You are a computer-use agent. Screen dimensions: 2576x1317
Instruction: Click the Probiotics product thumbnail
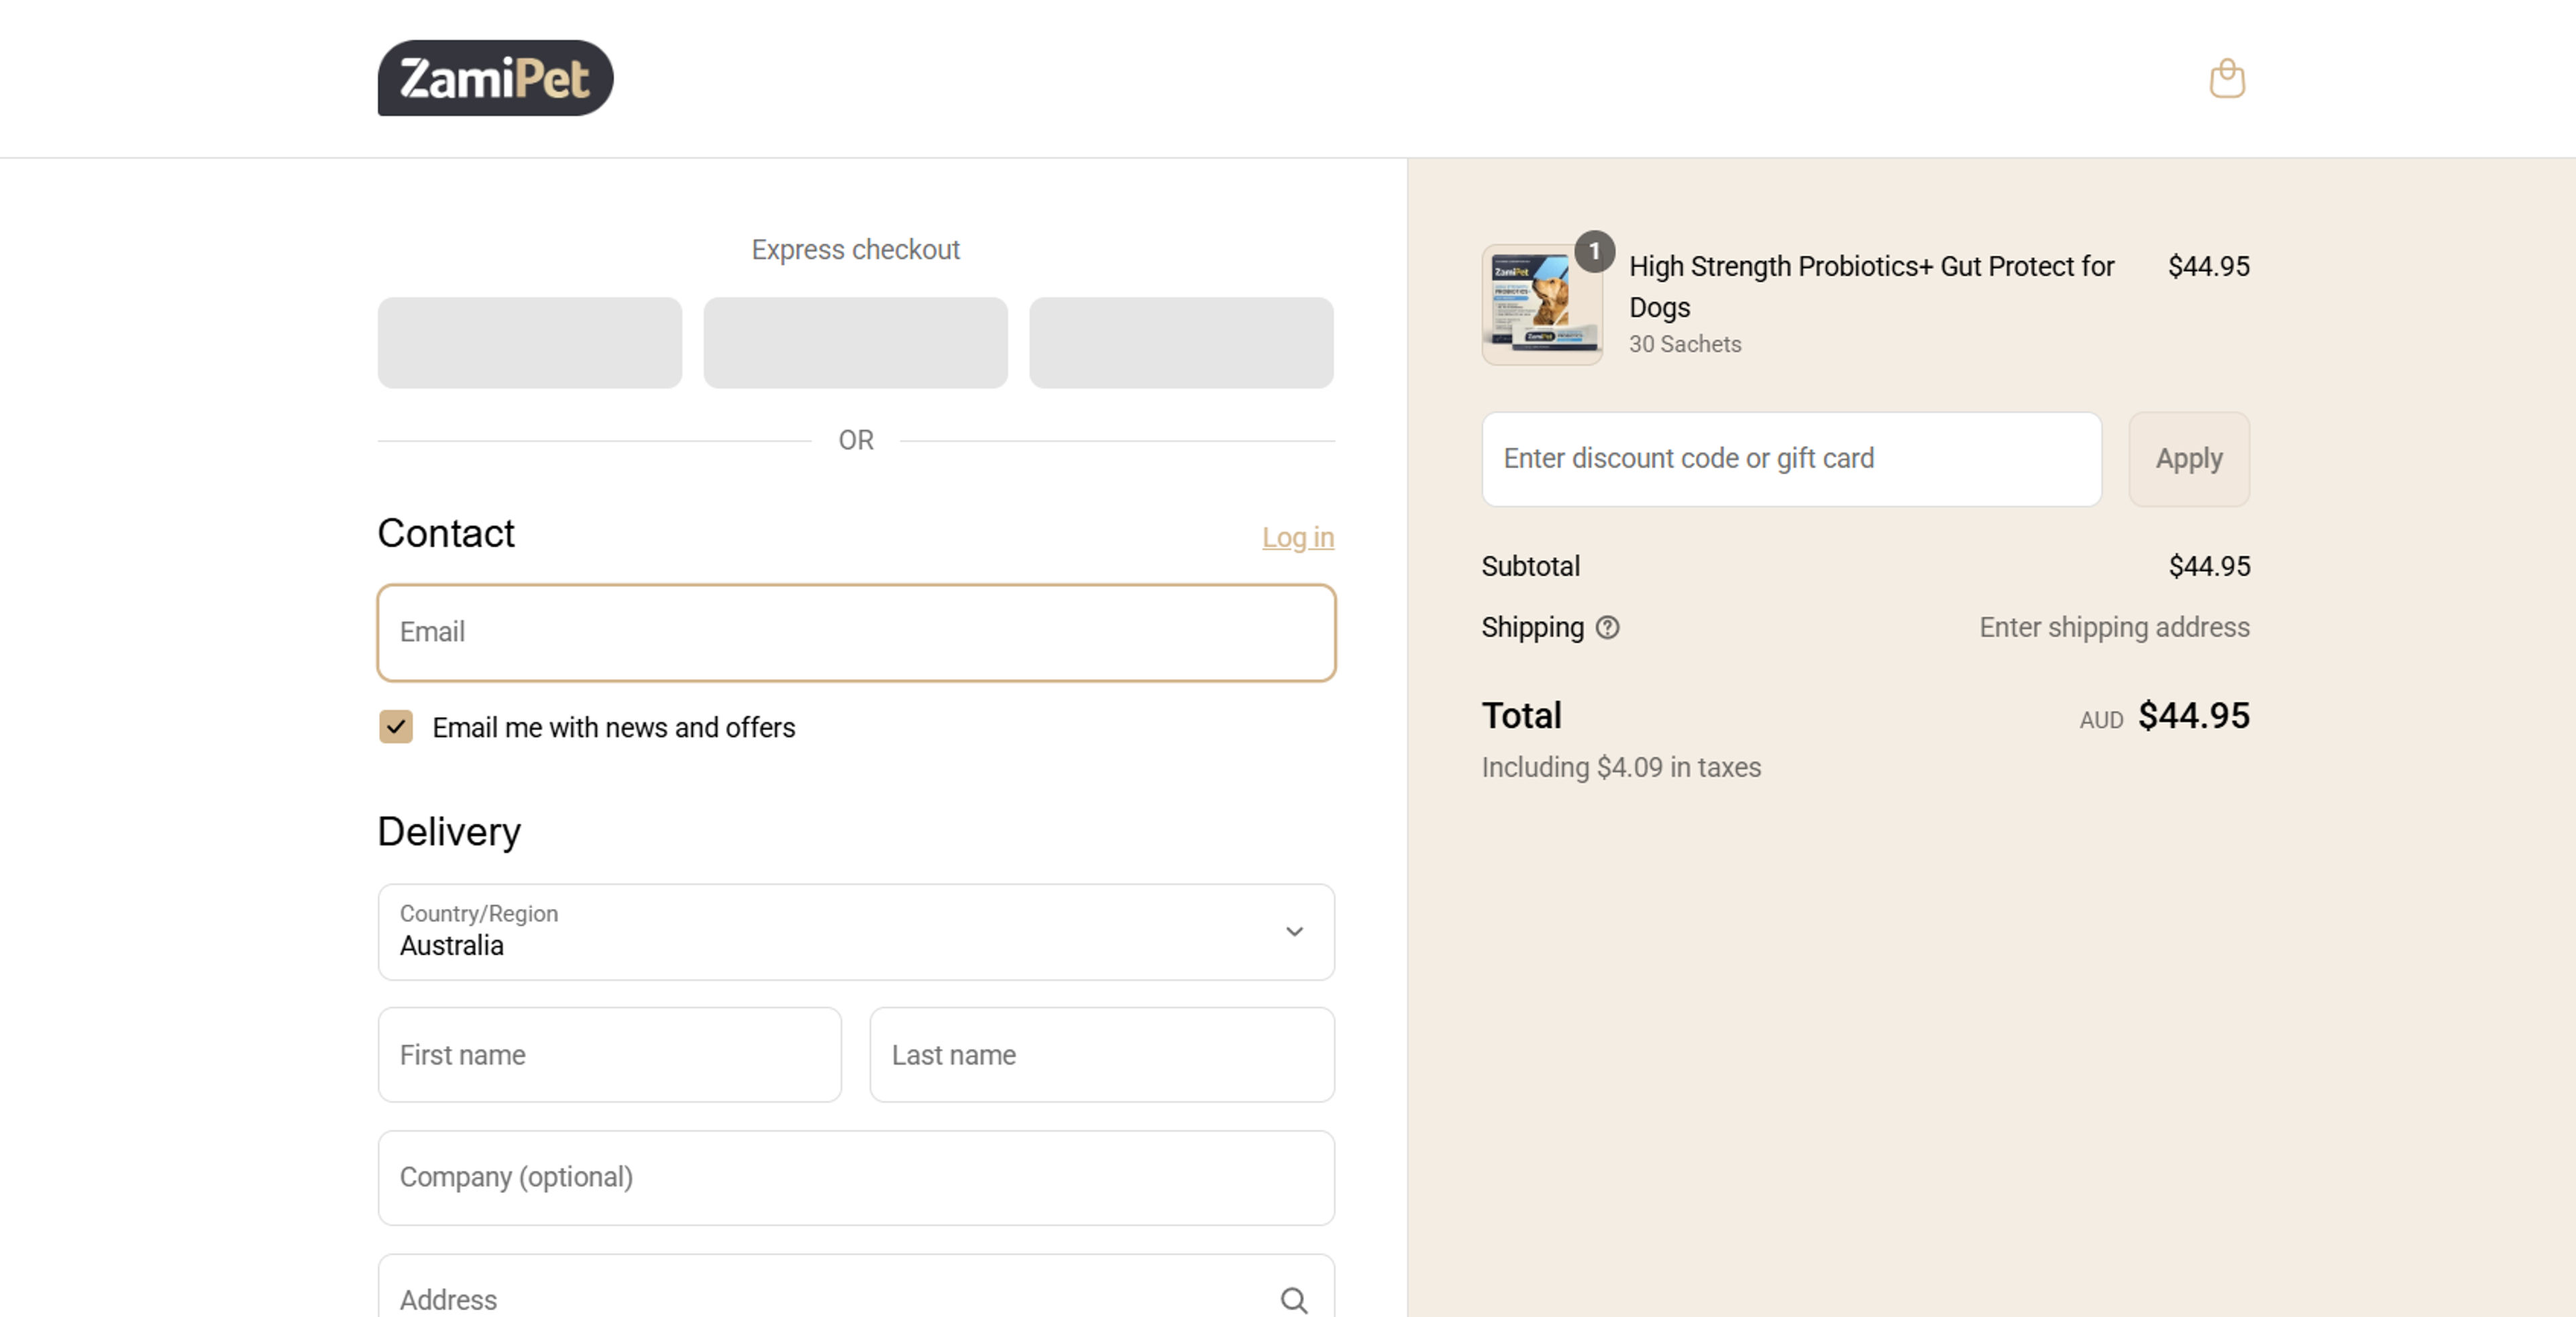coord(1542,305)
